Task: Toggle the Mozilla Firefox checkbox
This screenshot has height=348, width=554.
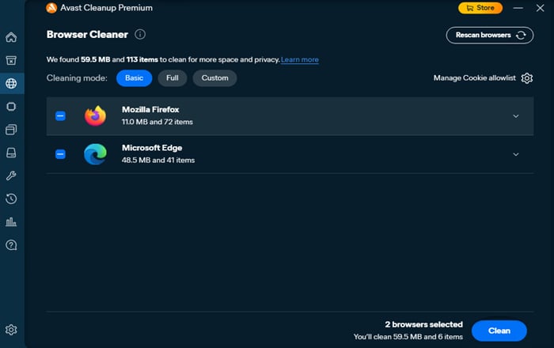Action: click(60, 115)
